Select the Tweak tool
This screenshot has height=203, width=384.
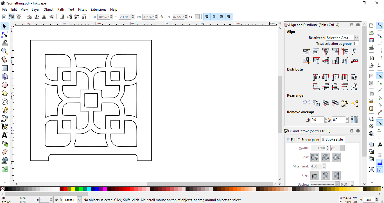(x=4, y=43)
